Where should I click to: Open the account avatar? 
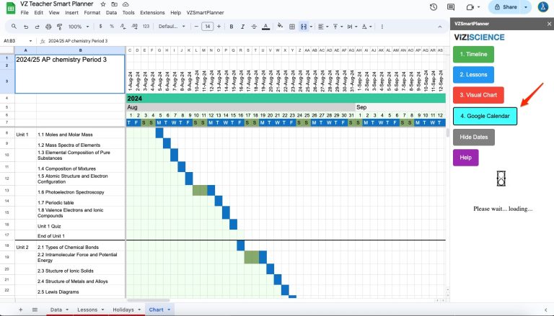[543, 7]
